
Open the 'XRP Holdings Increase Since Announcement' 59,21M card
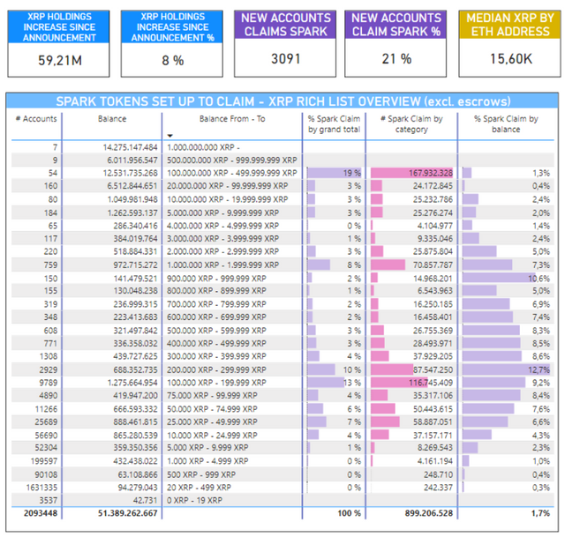59,43
